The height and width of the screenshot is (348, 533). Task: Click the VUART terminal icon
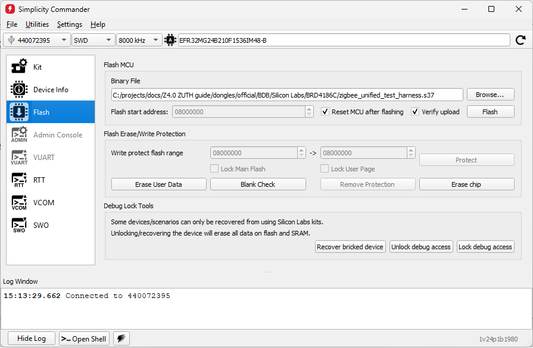click(19, 157)
